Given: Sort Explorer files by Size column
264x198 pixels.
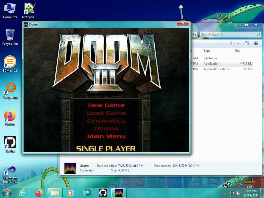Looking at the screenshot, I should (243, 51).
